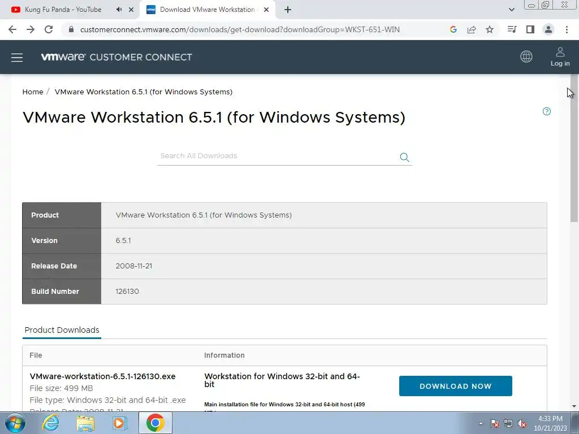
Task: Click the Release Date value 2008-11-21
Action: point(133,266)
